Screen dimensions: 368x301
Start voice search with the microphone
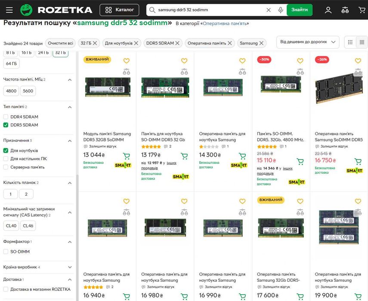281,10
